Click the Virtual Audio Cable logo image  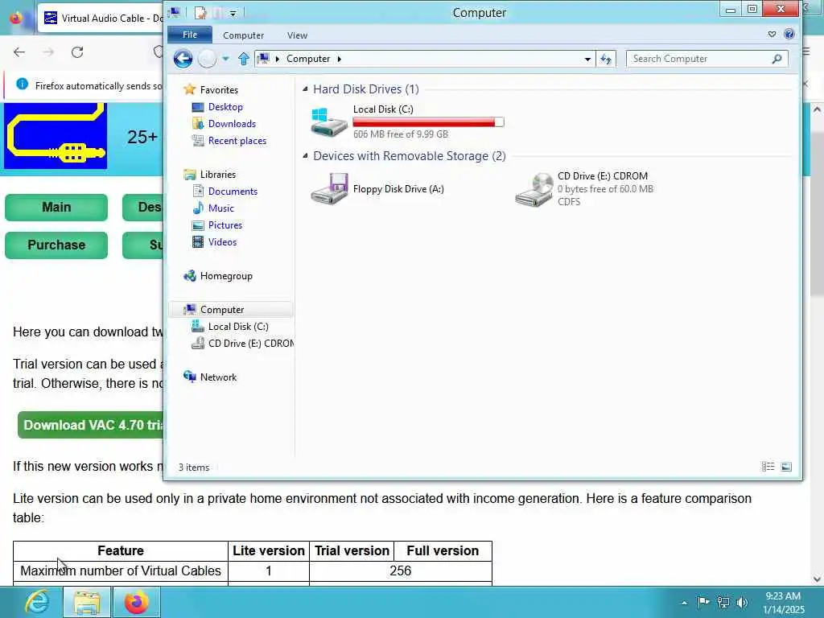click(56, 135)
